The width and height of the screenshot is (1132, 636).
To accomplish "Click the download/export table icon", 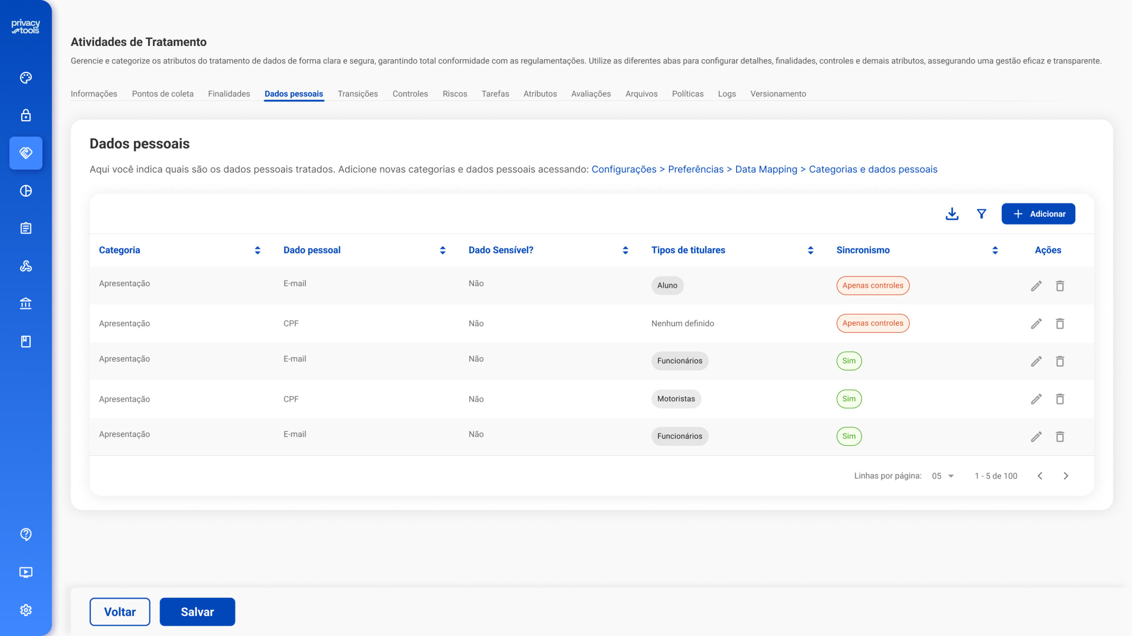I will [952, 214].
